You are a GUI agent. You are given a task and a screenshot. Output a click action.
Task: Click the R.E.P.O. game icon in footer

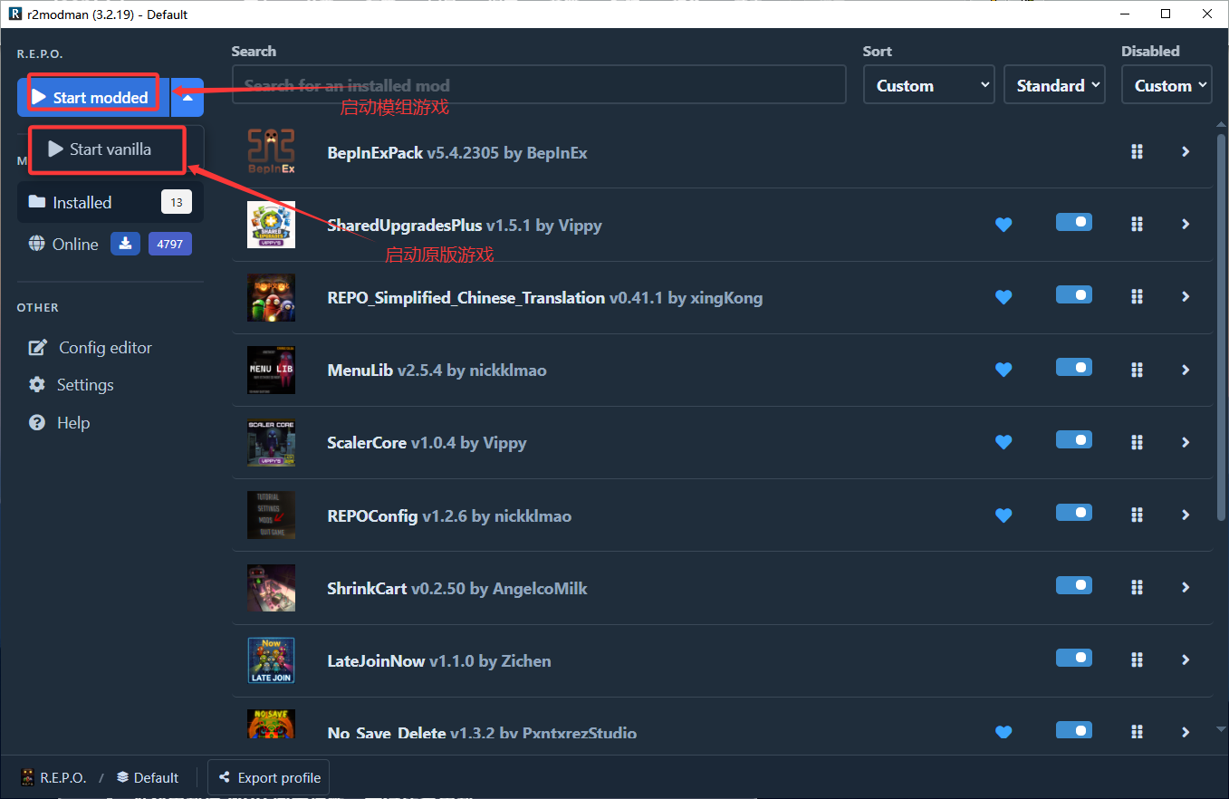(x=28, y=777)
